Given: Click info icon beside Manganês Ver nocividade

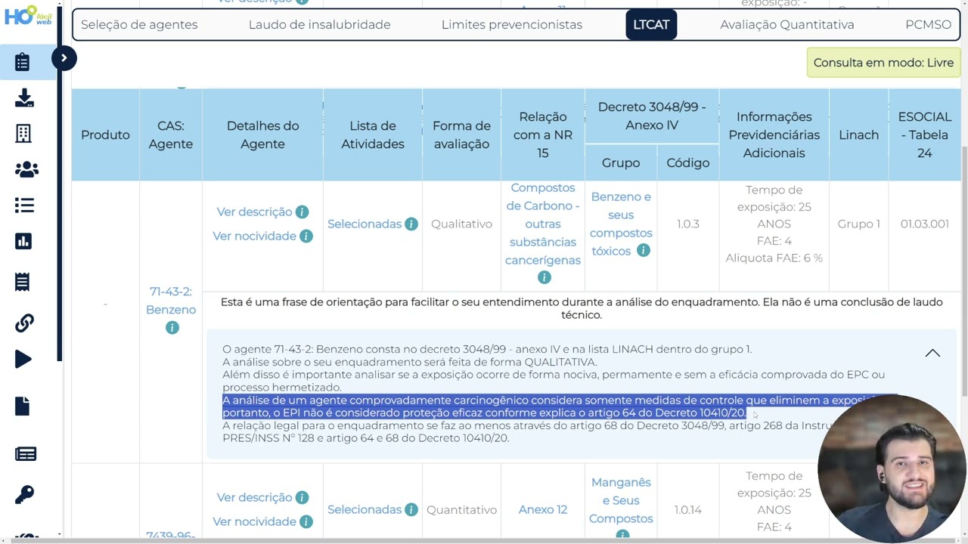Looking at the screenshot, I should click(306, 522).
